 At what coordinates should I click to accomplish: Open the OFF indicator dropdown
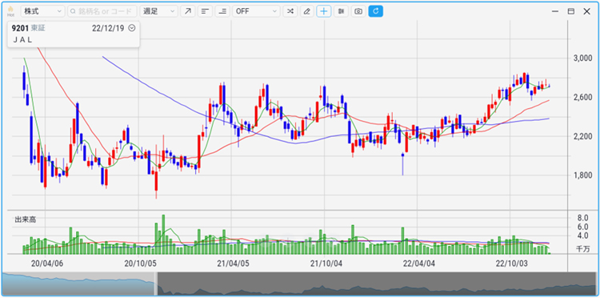(256, 11)
